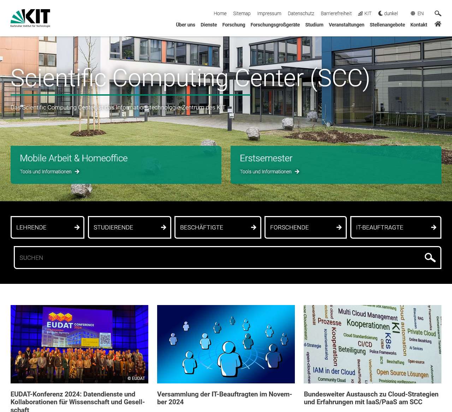This screenshot has height=412, width=452.
Task: Click the arrow in the STUDIERENDE button
Action: (x=163, y=227)
